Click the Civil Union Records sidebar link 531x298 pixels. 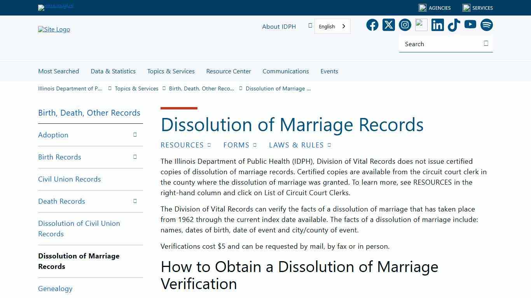click(69, 179)
